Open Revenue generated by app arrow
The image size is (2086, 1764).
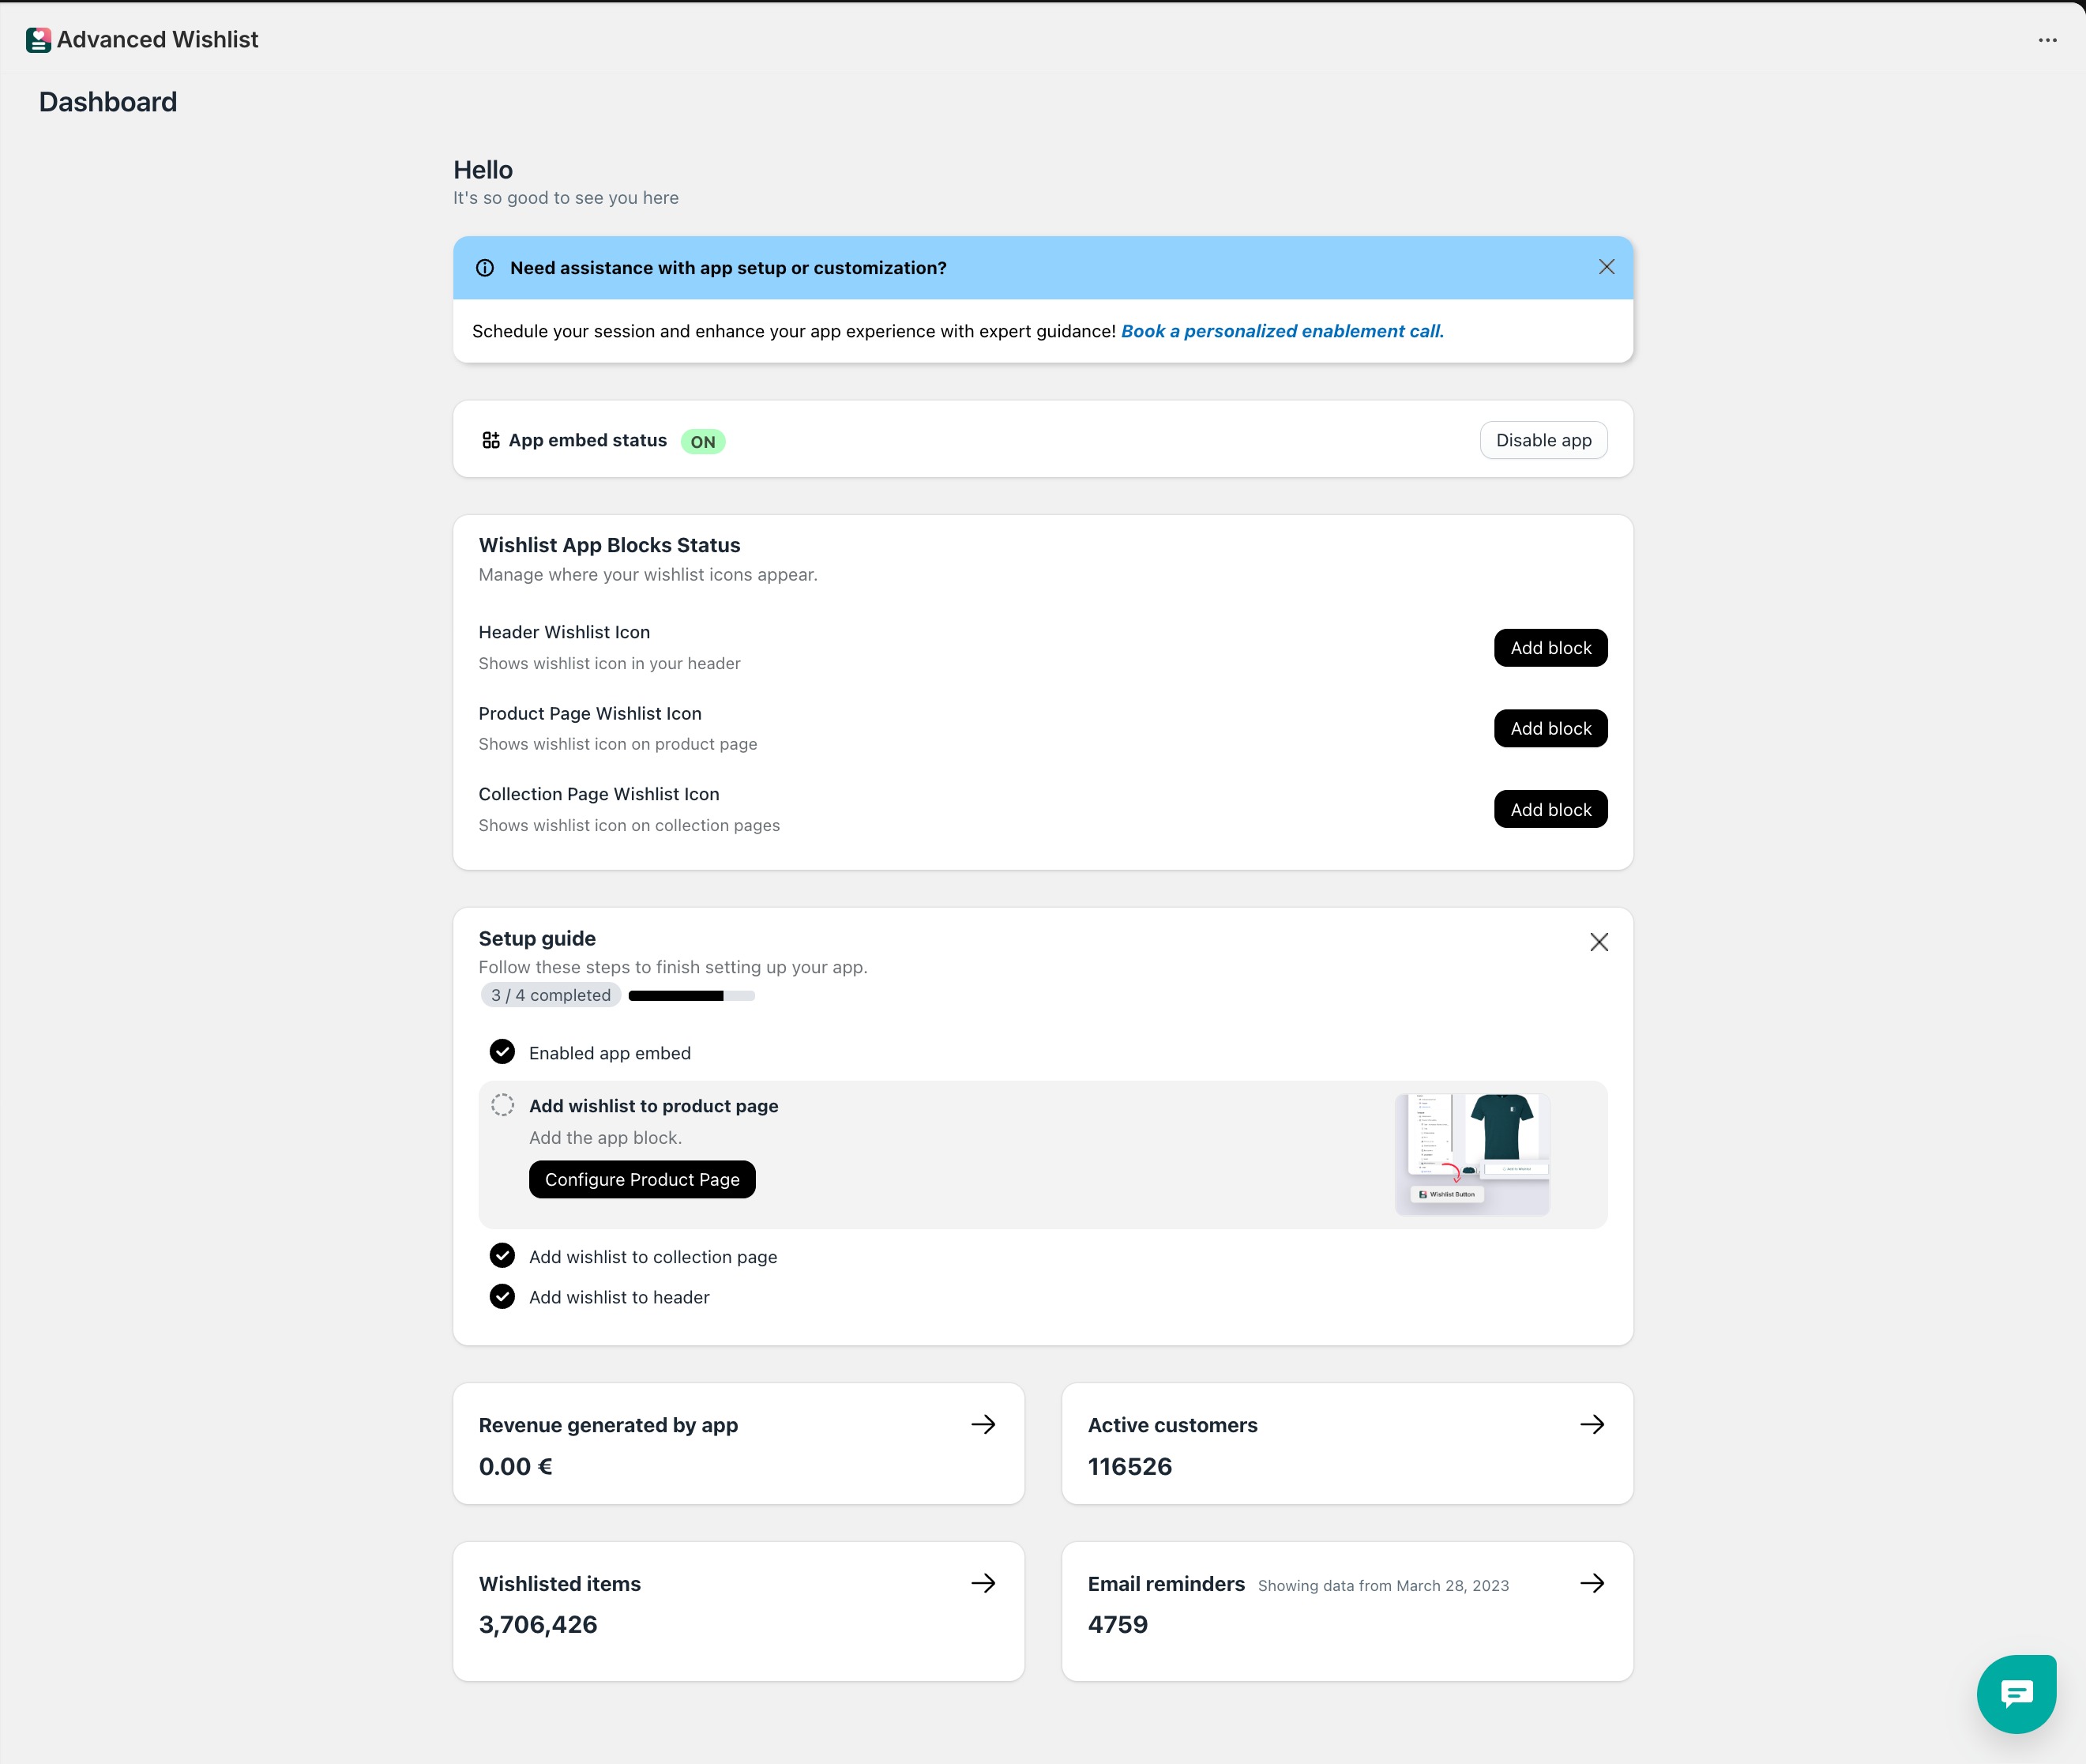[x=983, y=1424]
